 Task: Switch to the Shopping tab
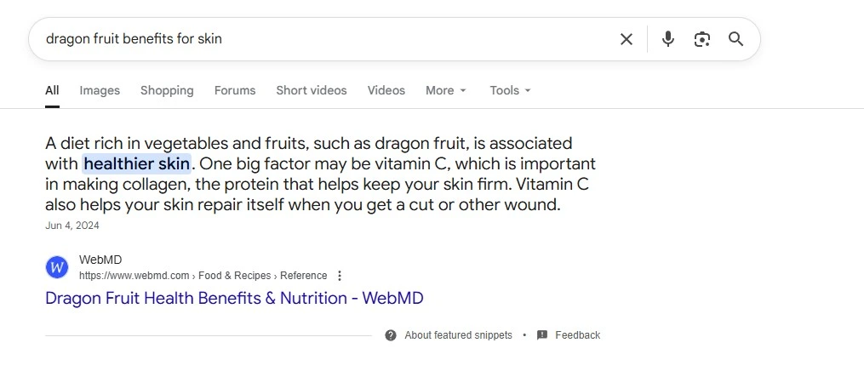pos(167,90)
